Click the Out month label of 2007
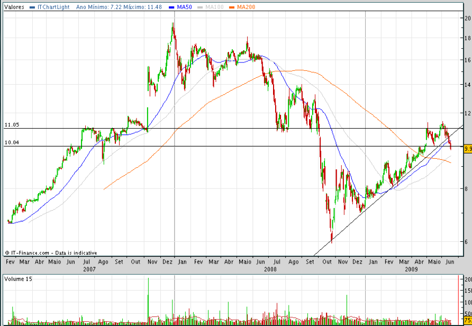The height and width of the screenshot is (326, 472). (x=135, y=262)
